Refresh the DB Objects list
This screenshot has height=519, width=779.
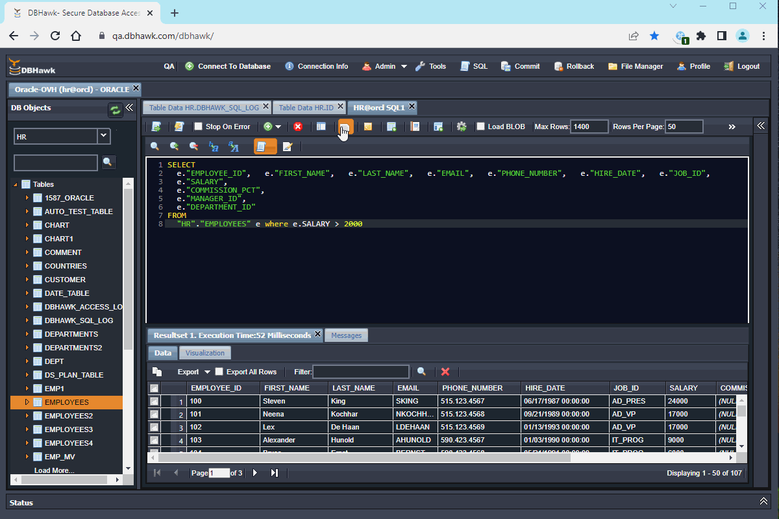click(x=115, y=110)
